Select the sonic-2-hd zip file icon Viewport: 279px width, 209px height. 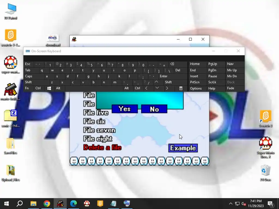pyautogui.click(x=11, y=119)
